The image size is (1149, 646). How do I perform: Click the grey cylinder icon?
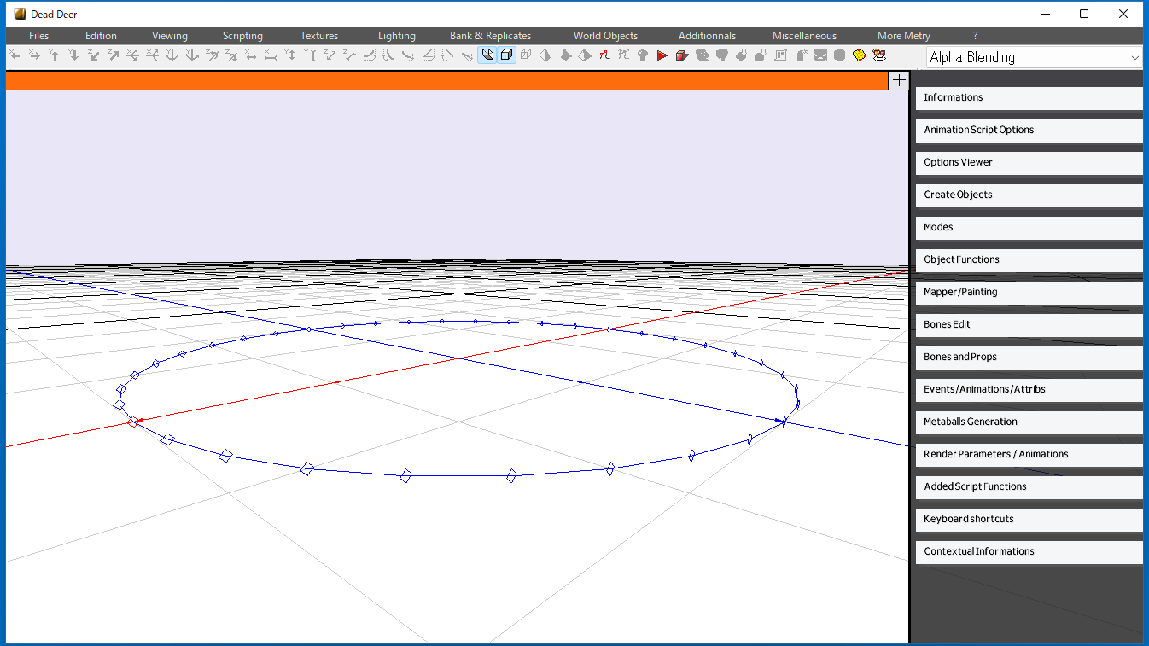pyautogui.click(x=839, y=55)
